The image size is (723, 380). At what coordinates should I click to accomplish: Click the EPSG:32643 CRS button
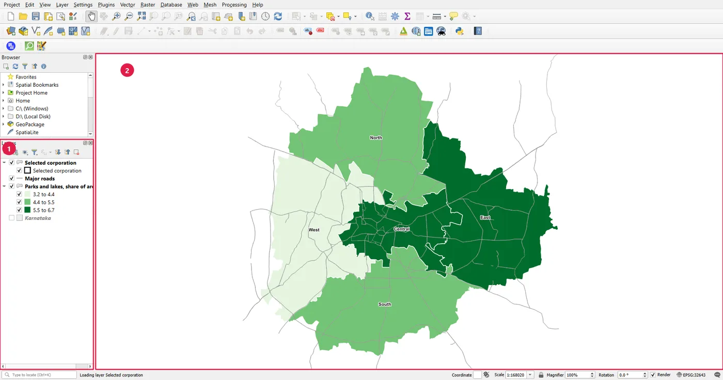[690, 375]
